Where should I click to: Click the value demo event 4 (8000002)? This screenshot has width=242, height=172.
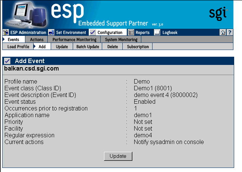tap(166, 95)
